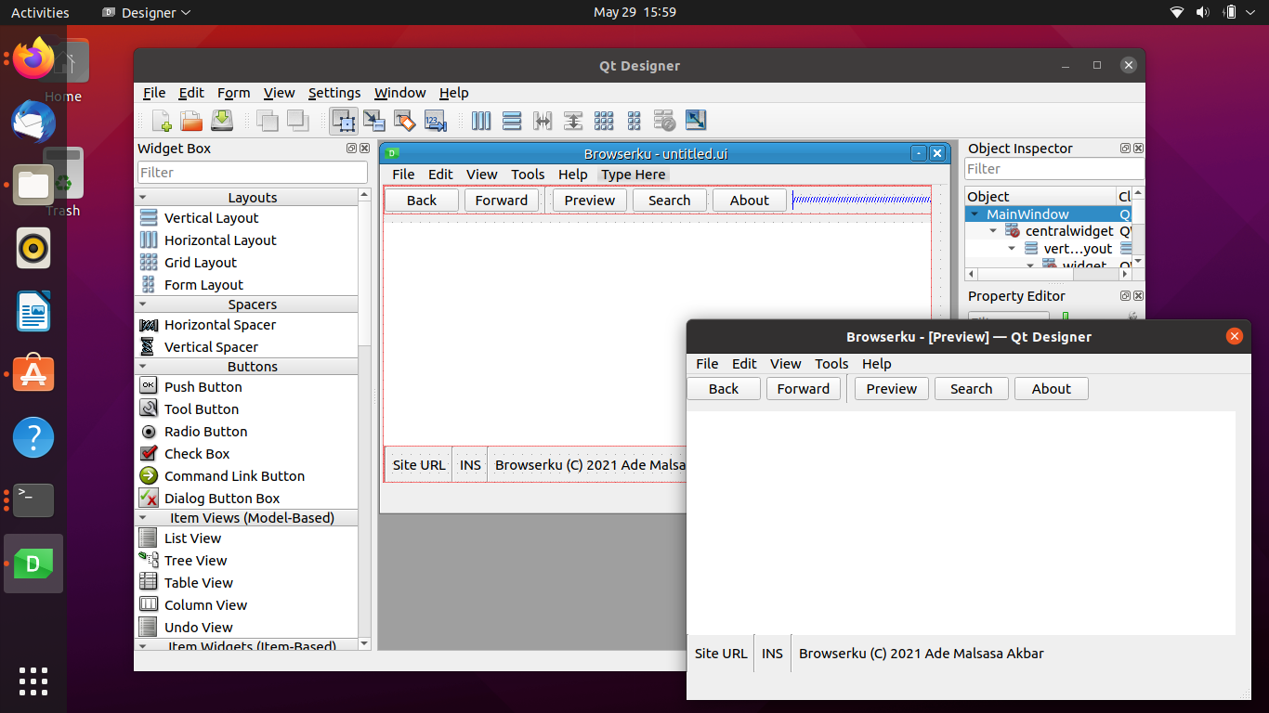Apply Lay Out Vertically in Splitter icon

[x=573, y=120]
